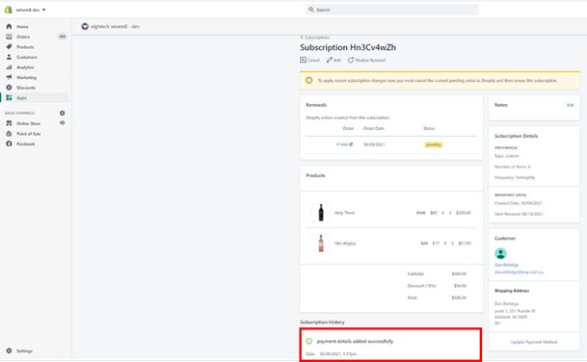This screenshot has height=362, width=587.
Task: Click the Shopify logo in top-left
Action: pos(8,10)
